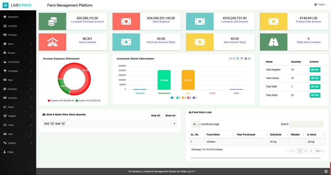This screenshot has width=331, height=175.
Task: Click the hamburger menu sidebar toggle
Action: point(6,5)
